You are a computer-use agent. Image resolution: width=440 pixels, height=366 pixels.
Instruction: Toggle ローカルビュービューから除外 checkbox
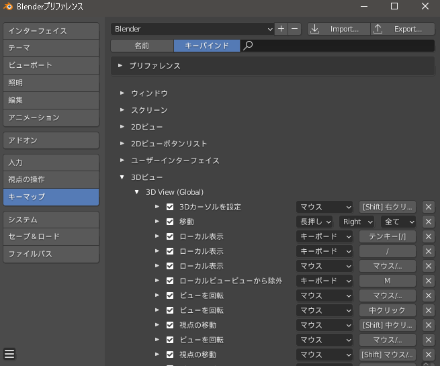coord(170,281)
